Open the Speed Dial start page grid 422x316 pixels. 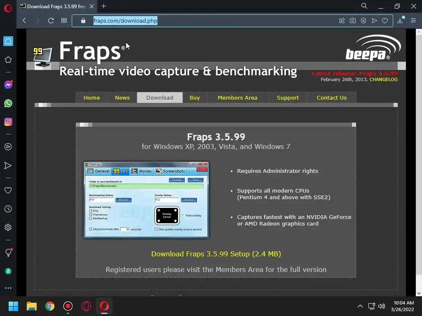coord(64,21)
